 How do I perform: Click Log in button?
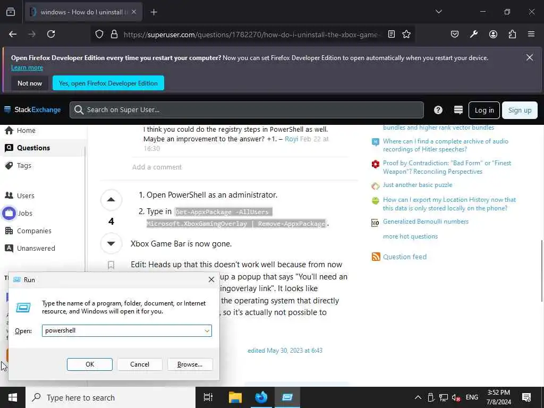coord(484,110)
